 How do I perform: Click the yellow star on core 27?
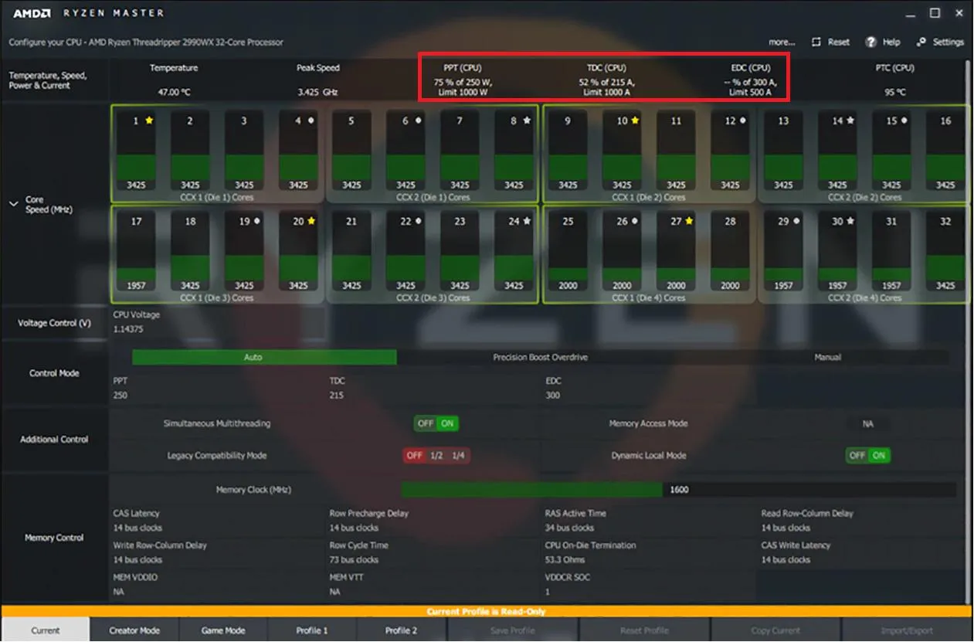point(689,221)
